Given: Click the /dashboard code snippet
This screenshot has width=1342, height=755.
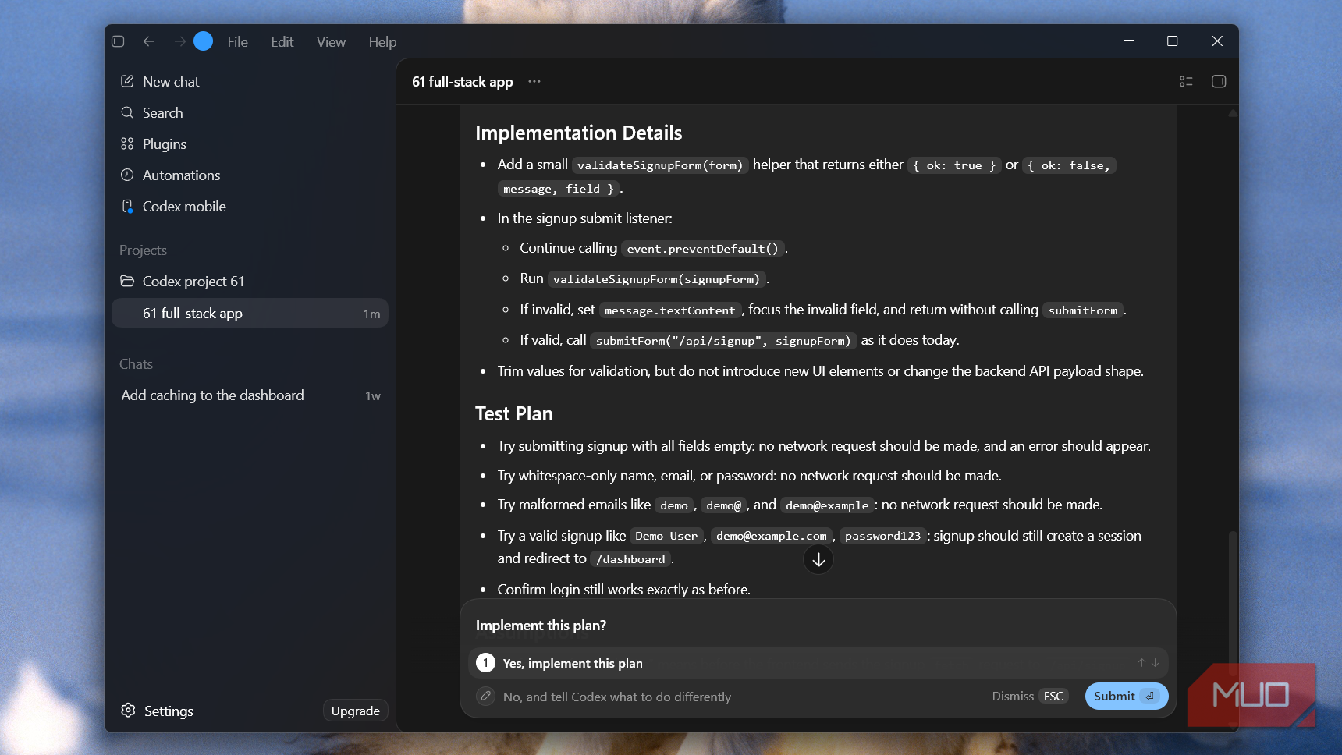Looking at the screenshot, I should 630,559.
